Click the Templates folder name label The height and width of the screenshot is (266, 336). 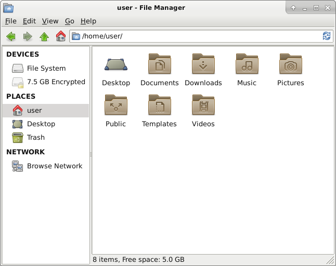pyautogui.click(x=160, y=124)
